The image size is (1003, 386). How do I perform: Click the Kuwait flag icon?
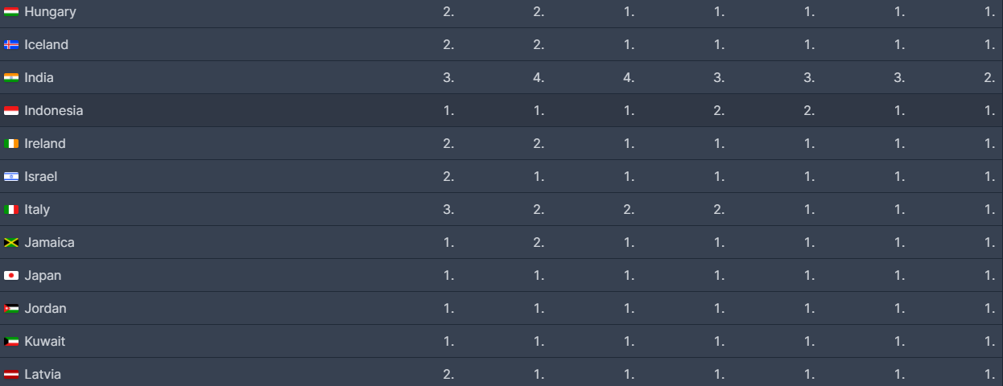11,342
